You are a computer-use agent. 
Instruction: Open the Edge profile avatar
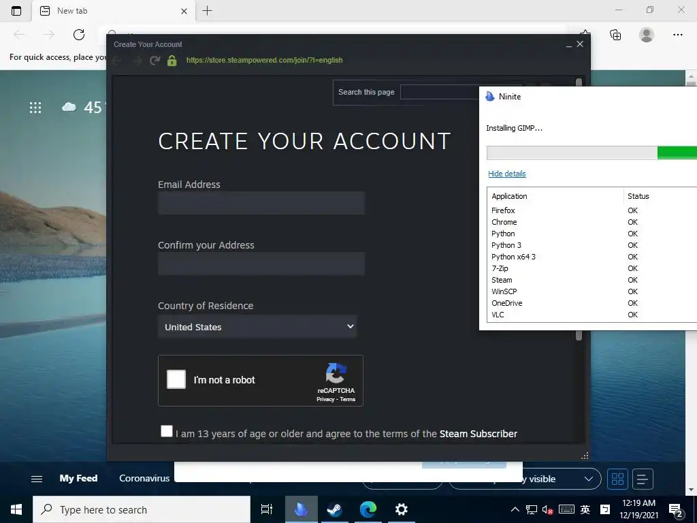pos(647,35)
